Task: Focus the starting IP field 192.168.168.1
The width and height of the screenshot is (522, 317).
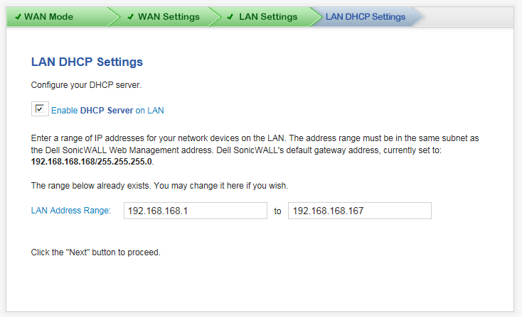Action: [196, 211]
